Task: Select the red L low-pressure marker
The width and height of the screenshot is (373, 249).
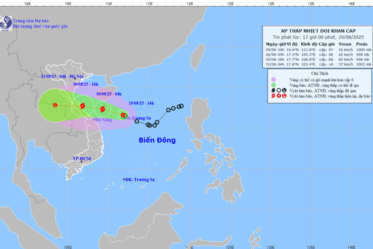Action: 55,105
